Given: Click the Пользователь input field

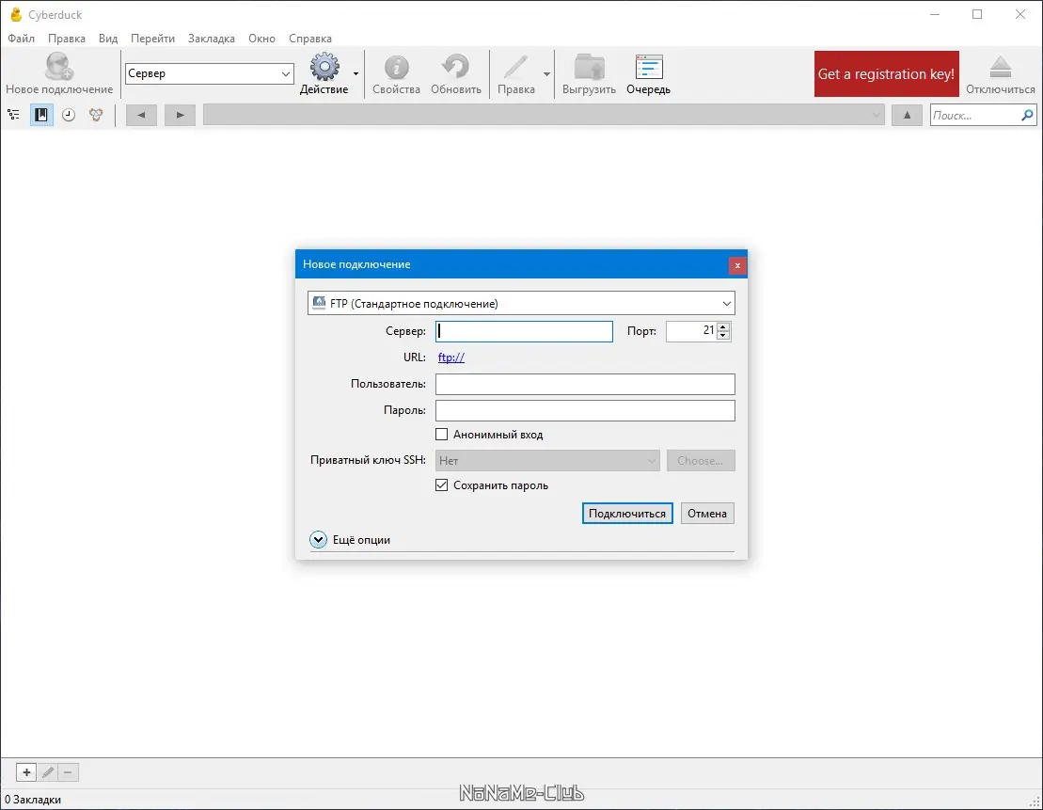Looking at the screenshot, I should point(585,384).
